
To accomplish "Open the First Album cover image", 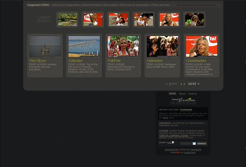I will [45, 46].
